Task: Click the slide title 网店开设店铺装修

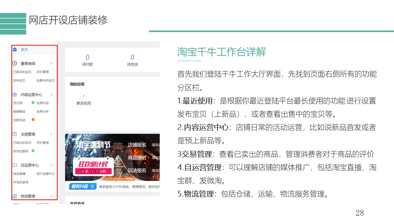Action: 68,20
